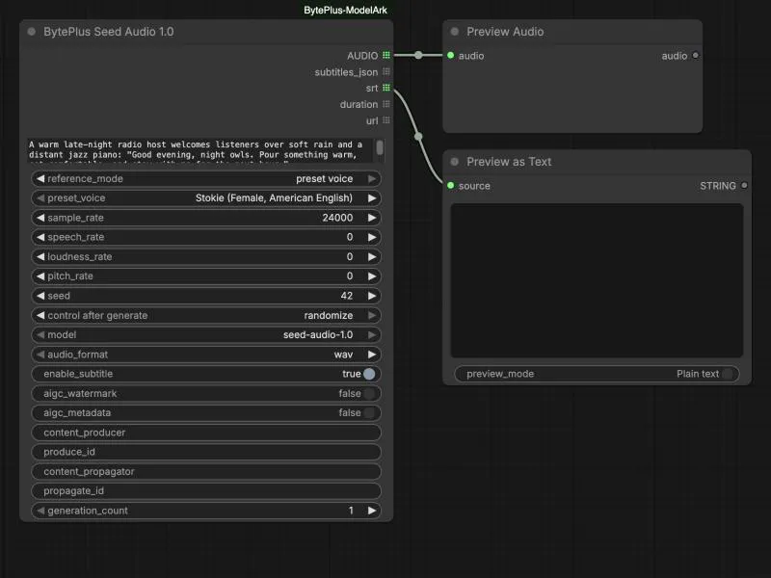Decrease speech_rate with left arrow
Viewport: 771px width, 578px height.
point(40,237)
